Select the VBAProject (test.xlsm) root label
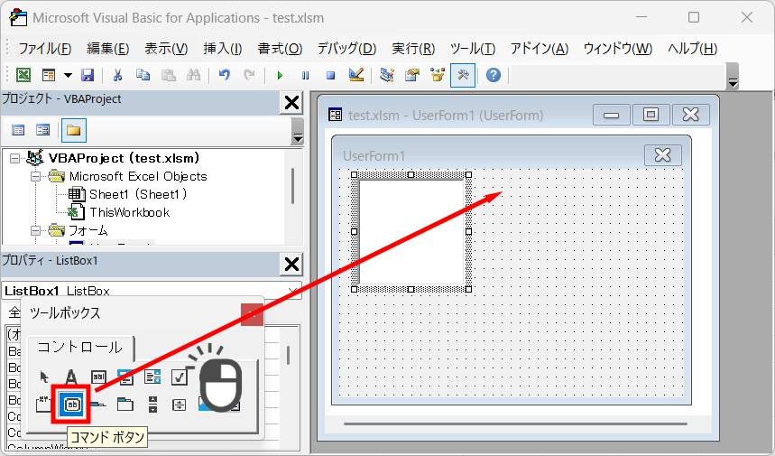The width and height of the screenshot is (775, 456). click(125, 158)
